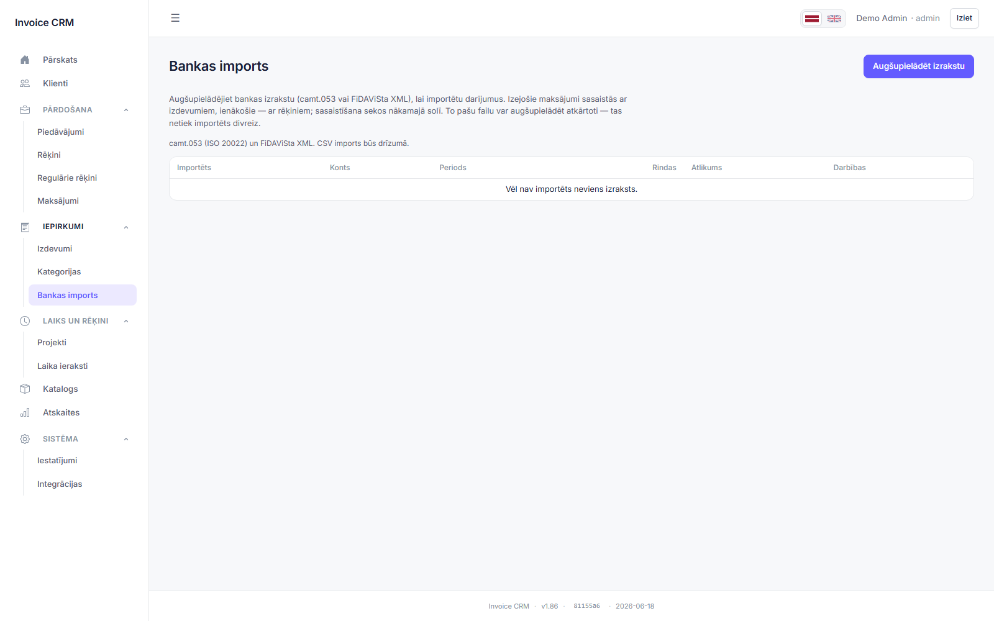Click Importēts column header
This screenshot has height=621, width=994.
(194, 168)
